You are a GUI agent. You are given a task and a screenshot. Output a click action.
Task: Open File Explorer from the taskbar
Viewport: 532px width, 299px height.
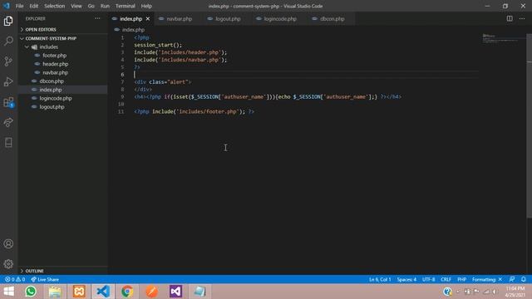[x=55, y=292]
